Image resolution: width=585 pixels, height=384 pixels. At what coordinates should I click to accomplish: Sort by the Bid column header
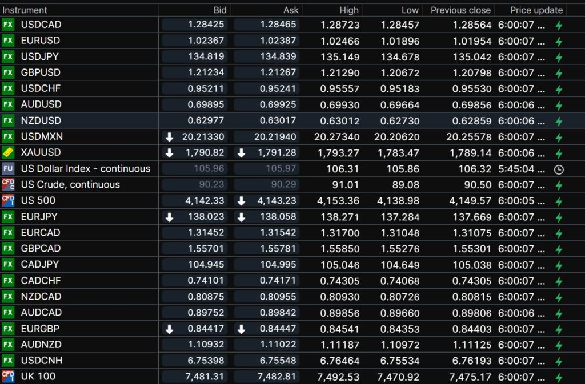point(219,10)
